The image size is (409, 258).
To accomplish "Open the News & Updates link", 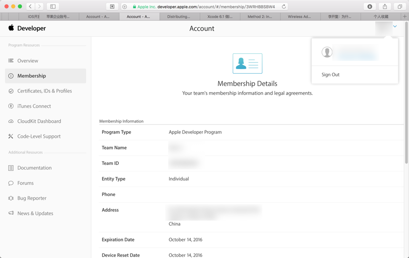I will [x=35, y=213].
